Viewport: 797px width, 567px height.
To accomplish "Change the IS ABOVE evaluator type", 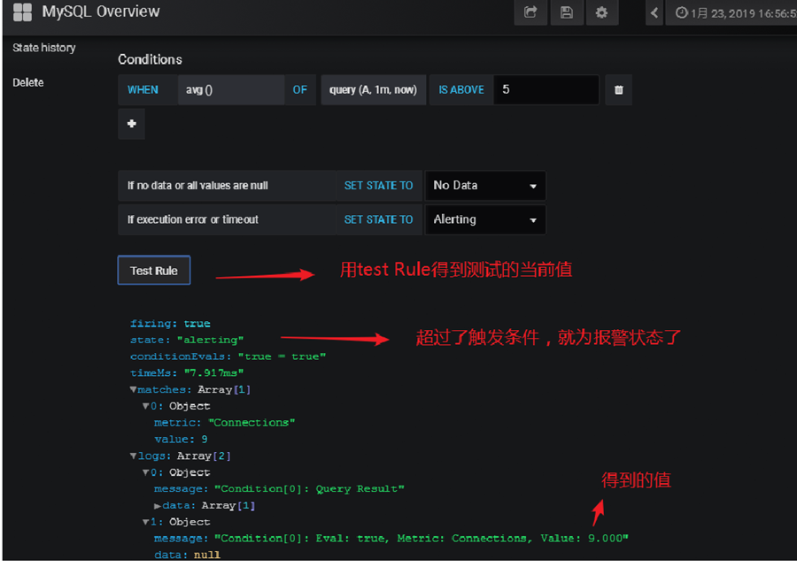I will pos(461,90).
